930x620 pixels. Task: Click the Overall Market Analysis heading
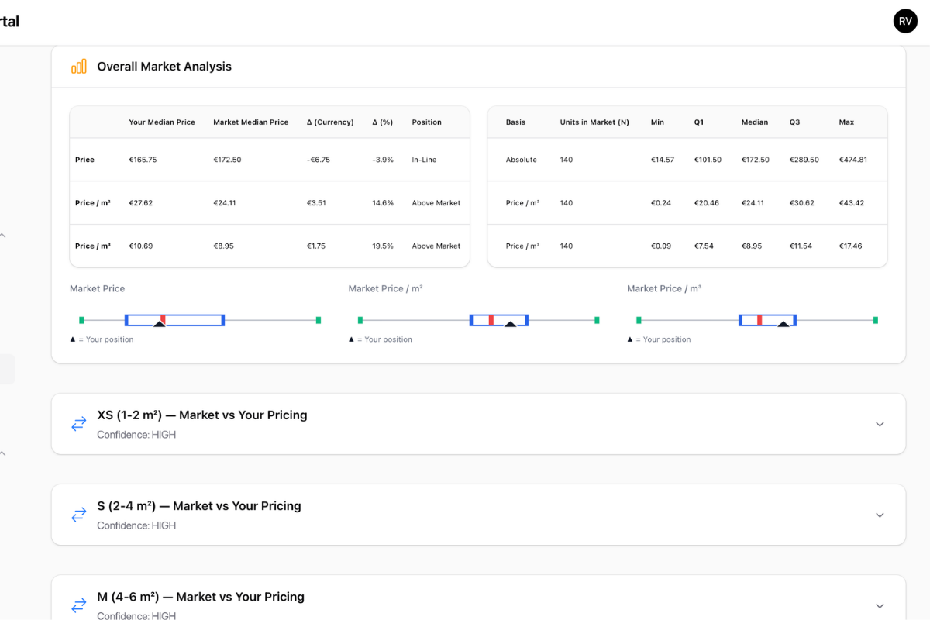(x=164, y=66)
